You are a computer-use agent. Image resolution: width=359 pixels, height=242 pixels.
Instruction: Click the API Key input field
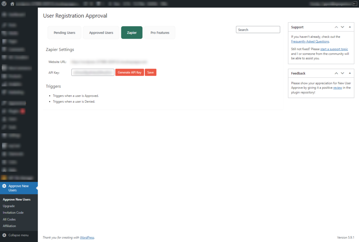tap(93, 72)
